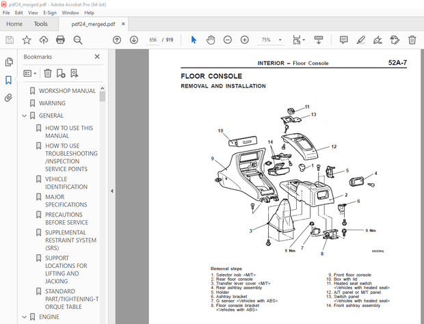Add new bookmark icon in panel
The height and width of the screenshot is (324, 424).
61,73
